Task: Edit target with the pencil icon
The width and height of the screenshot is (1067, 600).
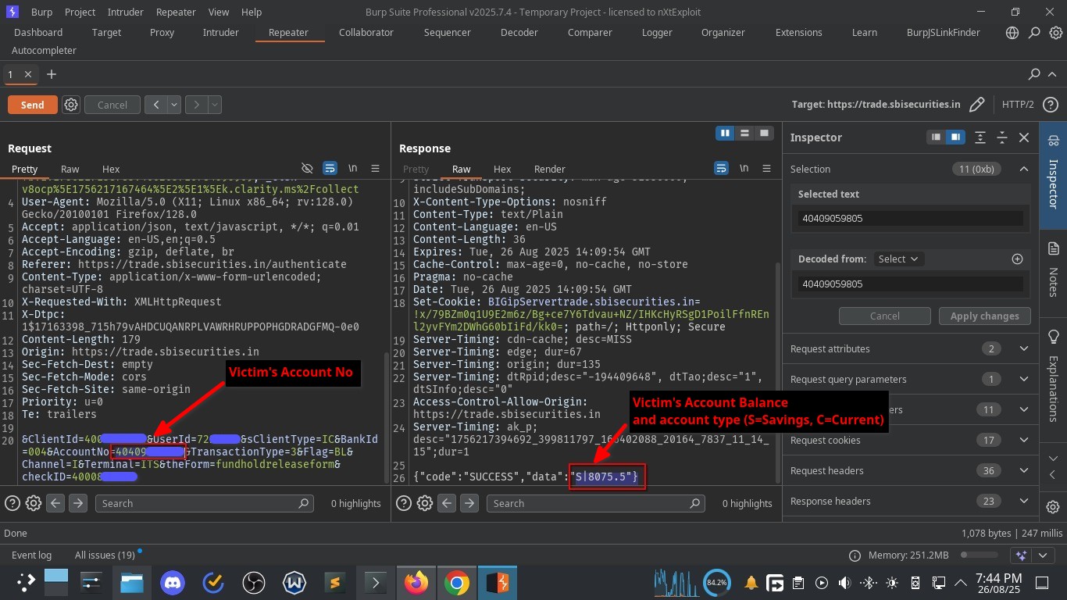Action: click(x=976, y=105)
